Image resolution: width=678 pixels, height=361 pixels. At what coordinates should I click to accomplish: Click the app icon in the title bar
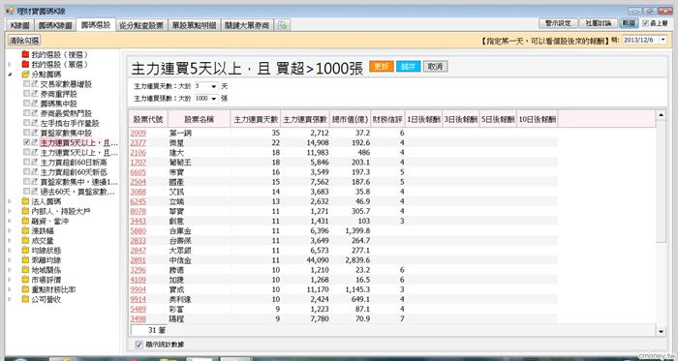[x=10, y=10]
